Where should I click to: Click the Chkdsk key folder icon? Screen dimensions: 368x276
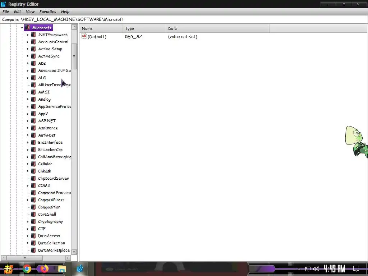[33, 171]
